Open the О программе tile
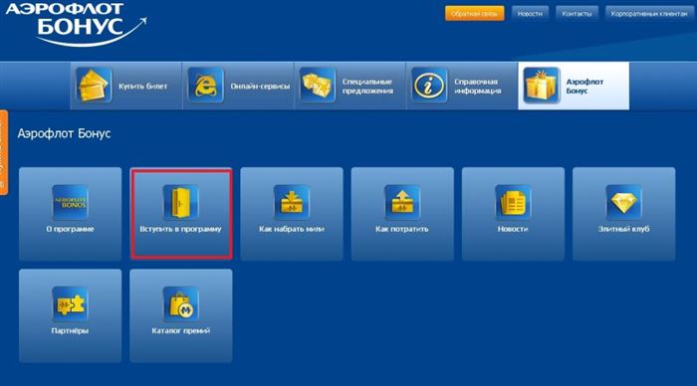The image size is (697, 386). [x=71, y=214]
